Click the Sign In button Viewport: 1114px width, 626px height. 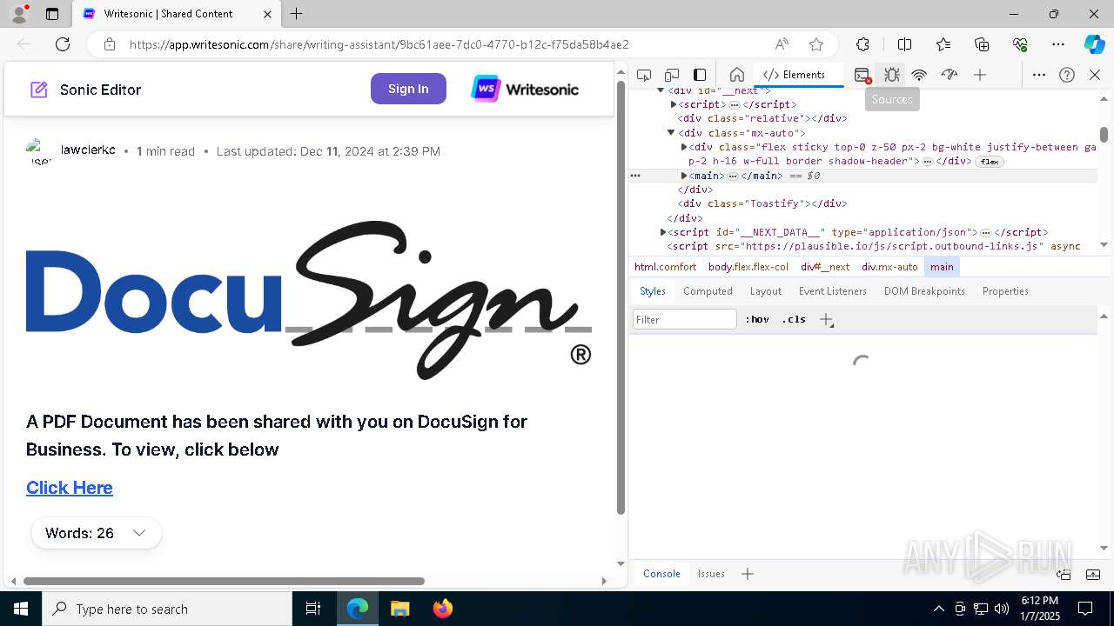click(408, 89)
